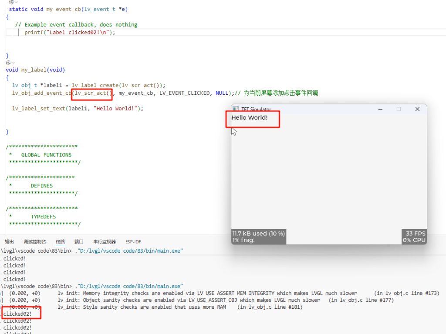Click the code lens icon above my_event_cb
Image resolution: width=446 pixels, height=334 pixels.
[10, 2]
